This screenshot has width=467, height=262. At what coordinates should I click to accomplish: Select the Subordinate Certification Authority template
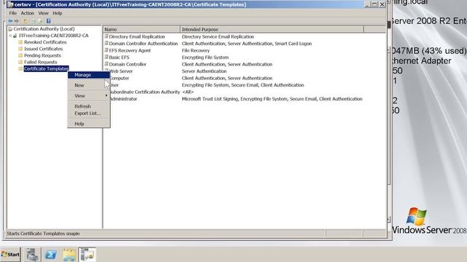[x=144, y=92]
